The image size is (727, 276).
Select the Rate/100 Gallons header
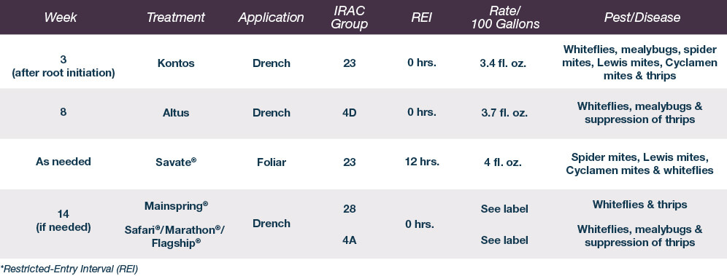click(505, 17)
